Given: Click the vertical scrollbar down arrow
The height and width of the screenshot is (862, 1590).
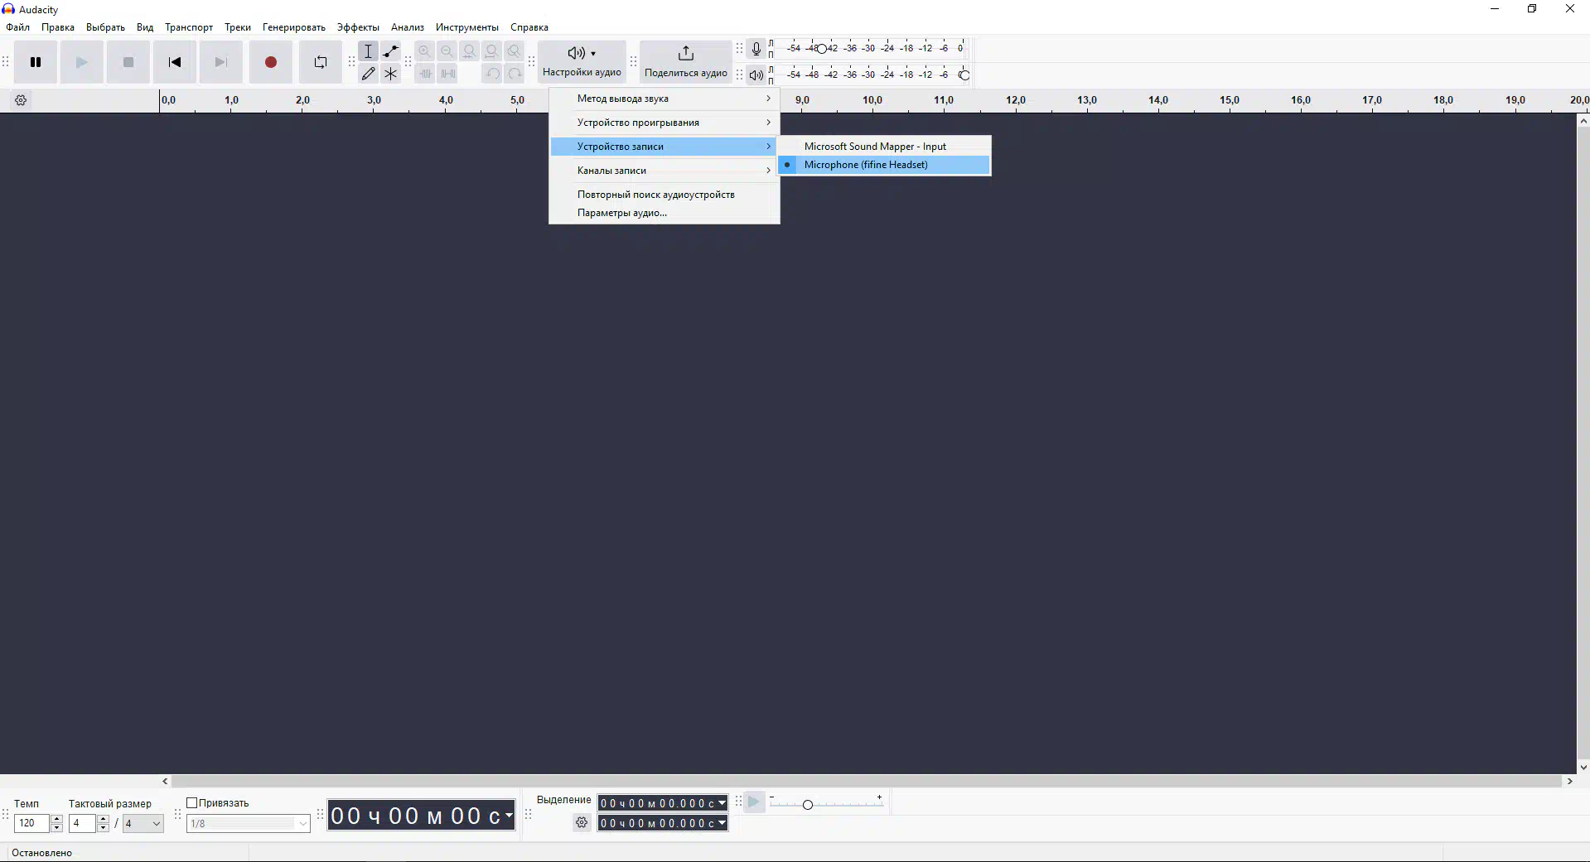Looking at the screenshot, I should click(1583, 768).
